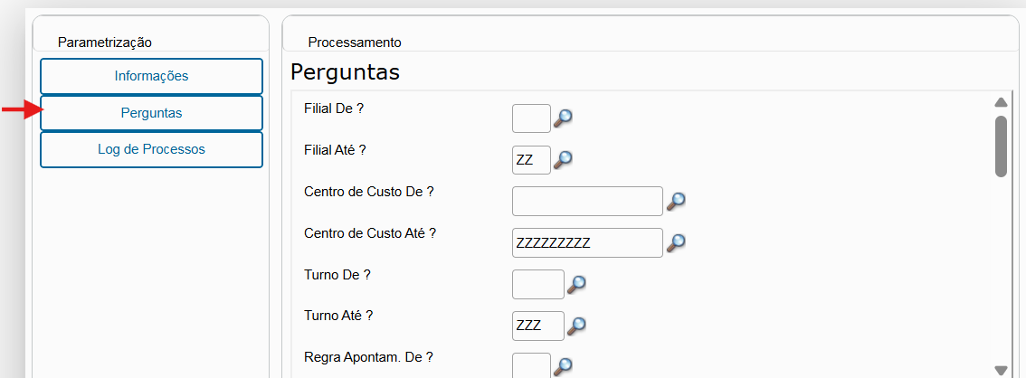Screen dimensions: 1026x378
Task: Click the empty Turno De input
Action: [x=537, y=284]
